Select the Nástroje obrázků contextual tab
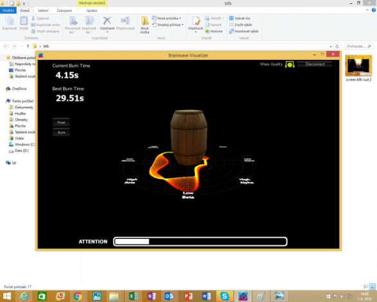The image size is (377, 302). [x=92, y=3]
